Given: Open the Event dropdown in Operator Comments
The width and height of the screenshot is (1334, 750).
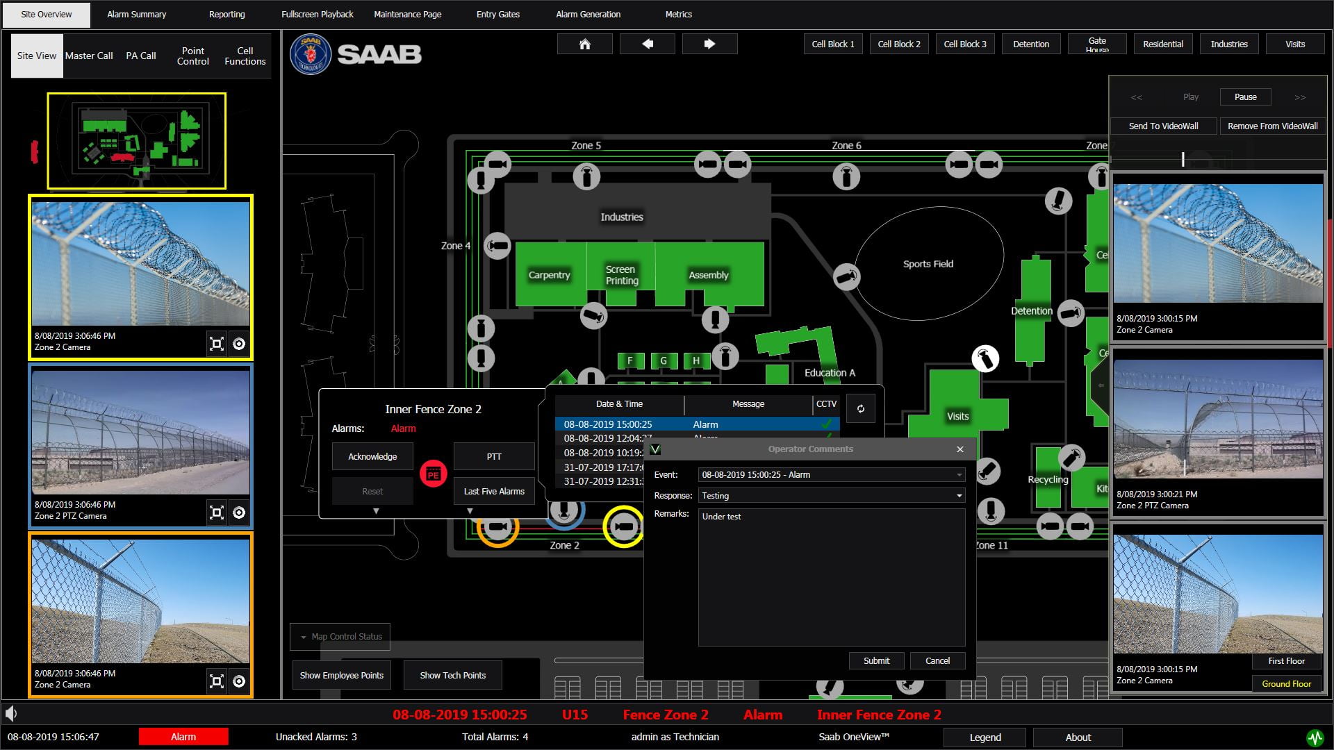Looking at the screenshot, I should click(959, 475).
